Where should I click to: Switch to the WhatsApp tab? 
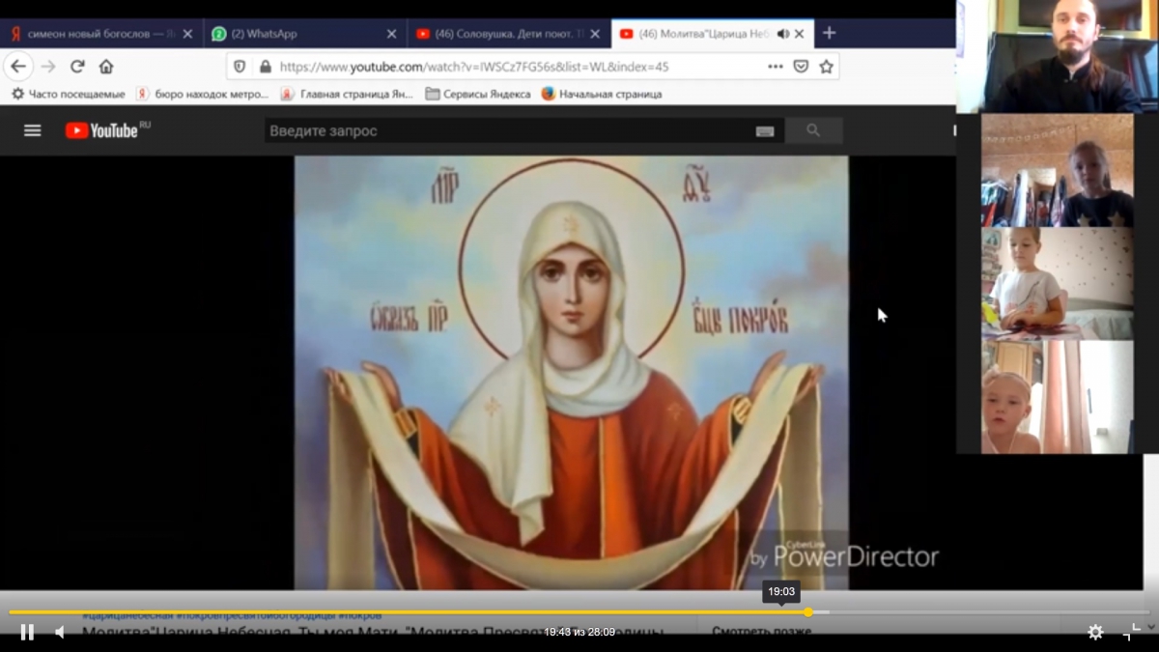tap(304, 34)
